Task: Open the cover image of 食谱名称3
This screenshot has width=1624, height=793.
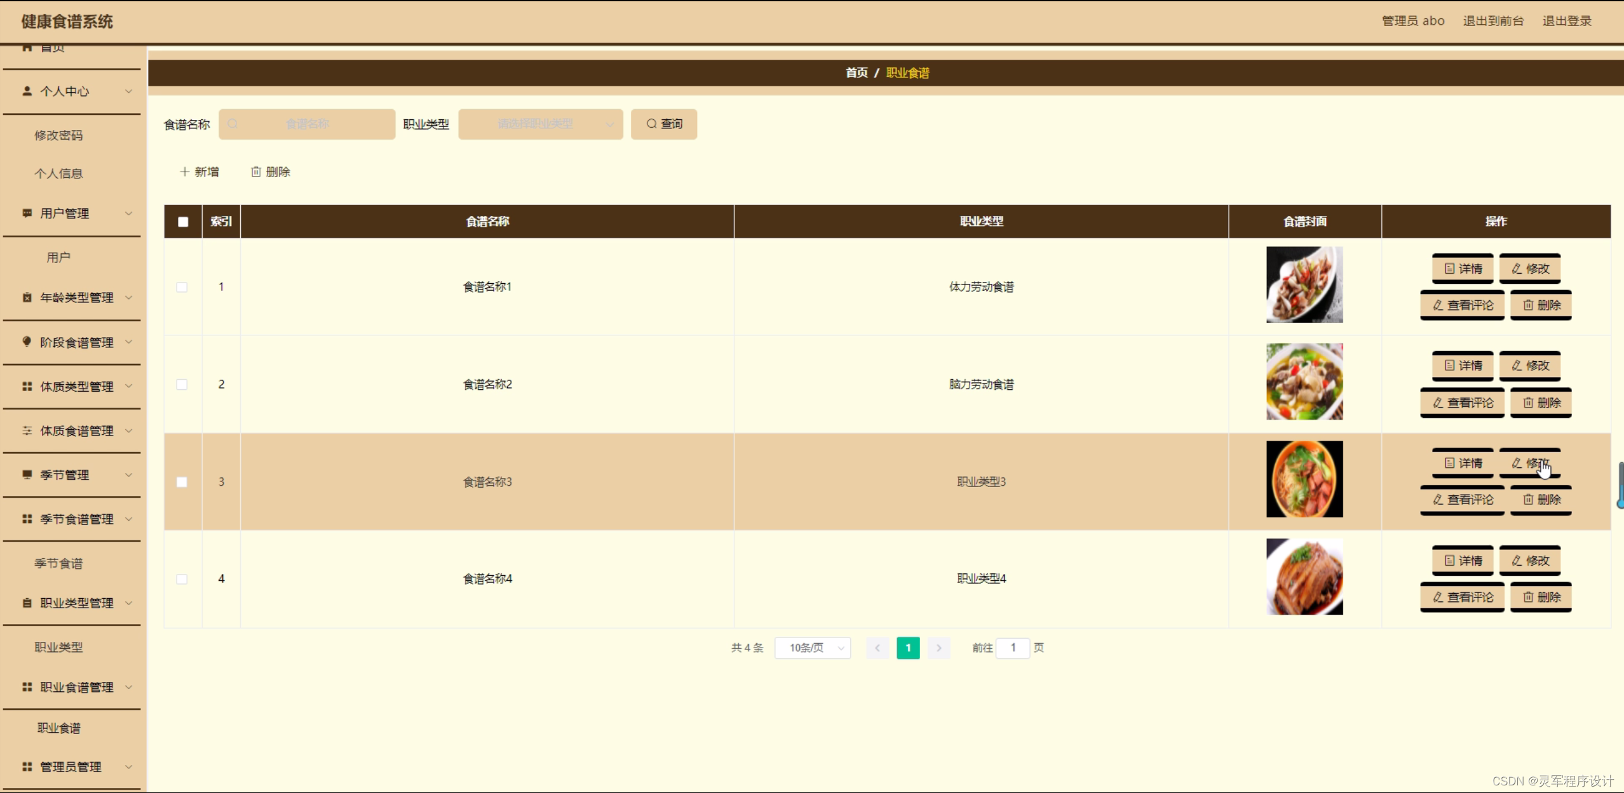Action: click(x=1304, y=479)
